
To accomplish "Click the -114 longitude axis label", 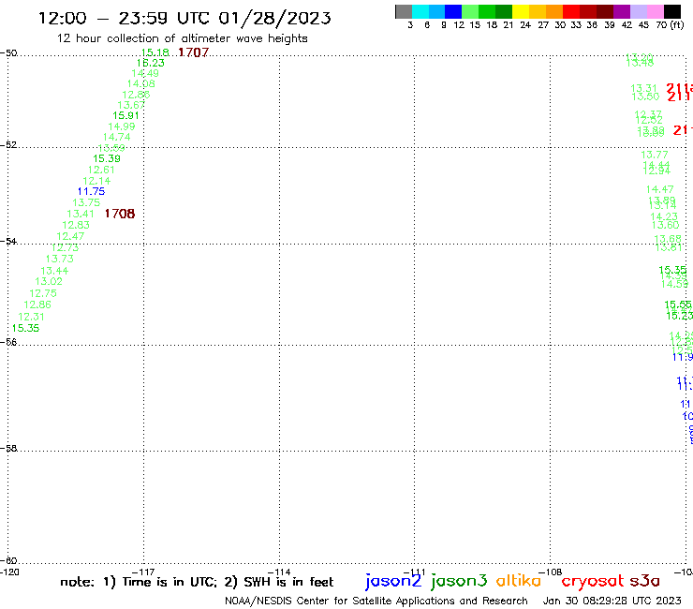I will coord(279,572).
